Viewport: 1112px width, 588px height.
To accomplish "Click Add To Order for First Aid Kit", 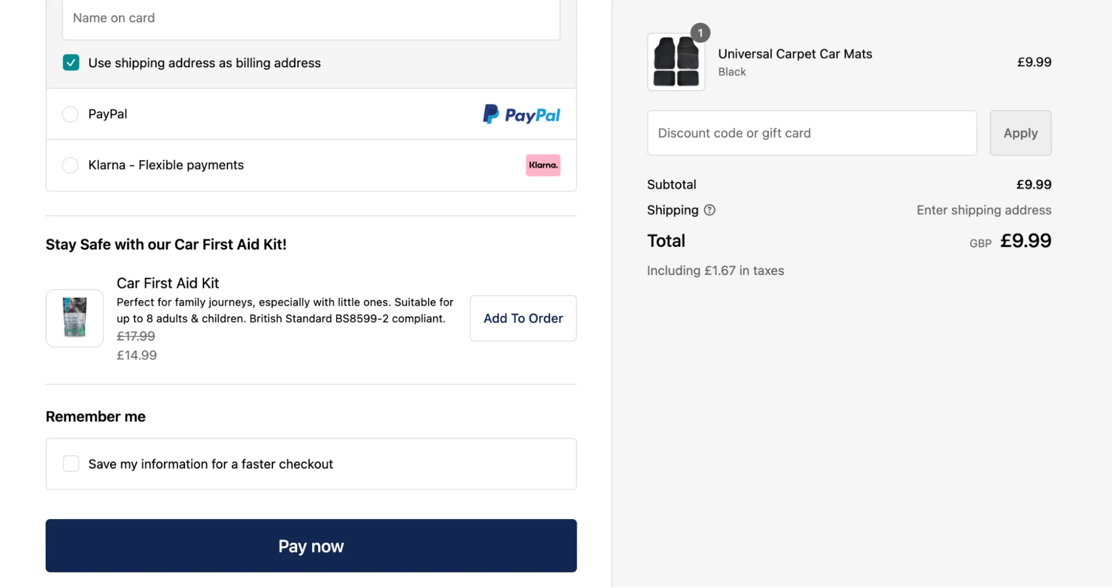I will click(x=523, y=318).
